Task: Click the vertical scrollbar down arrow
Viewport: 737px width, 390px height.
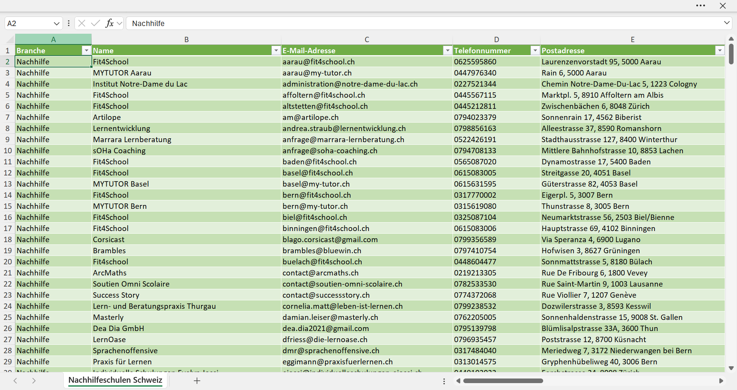Action: point(731,368)
